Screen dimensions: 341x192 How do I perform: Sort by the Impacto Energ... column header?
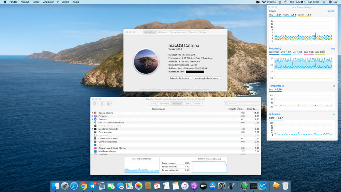236,109
